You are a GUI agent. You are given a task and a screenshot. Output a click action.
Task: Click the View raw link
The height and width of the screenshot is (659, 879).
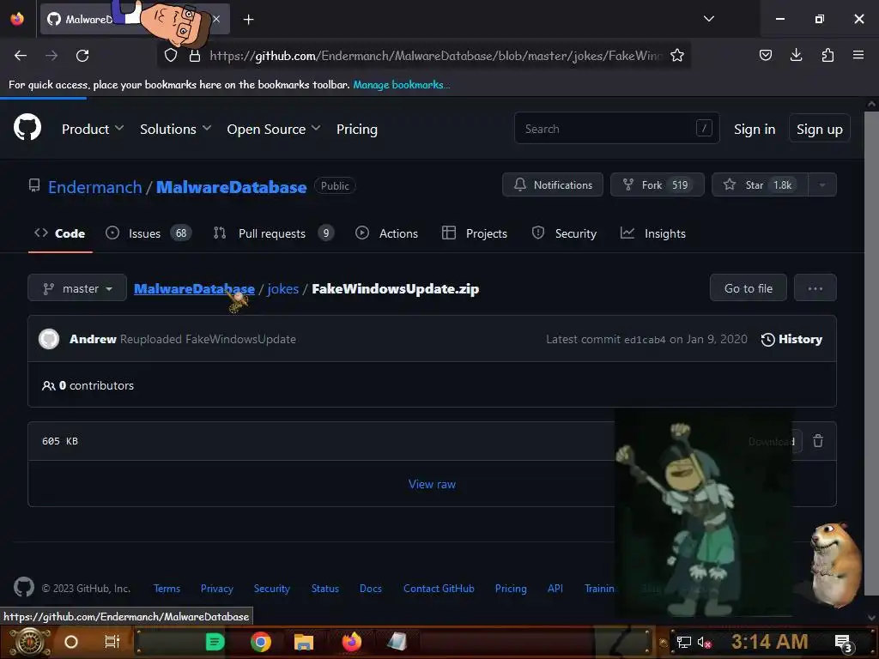(432, 484)
